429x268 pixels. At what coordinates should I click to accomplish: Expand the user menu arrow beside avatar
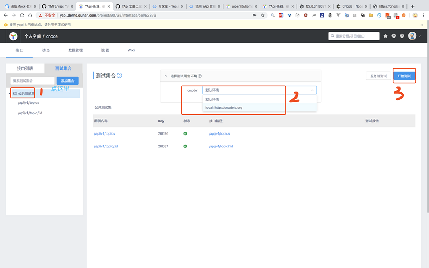420,36
